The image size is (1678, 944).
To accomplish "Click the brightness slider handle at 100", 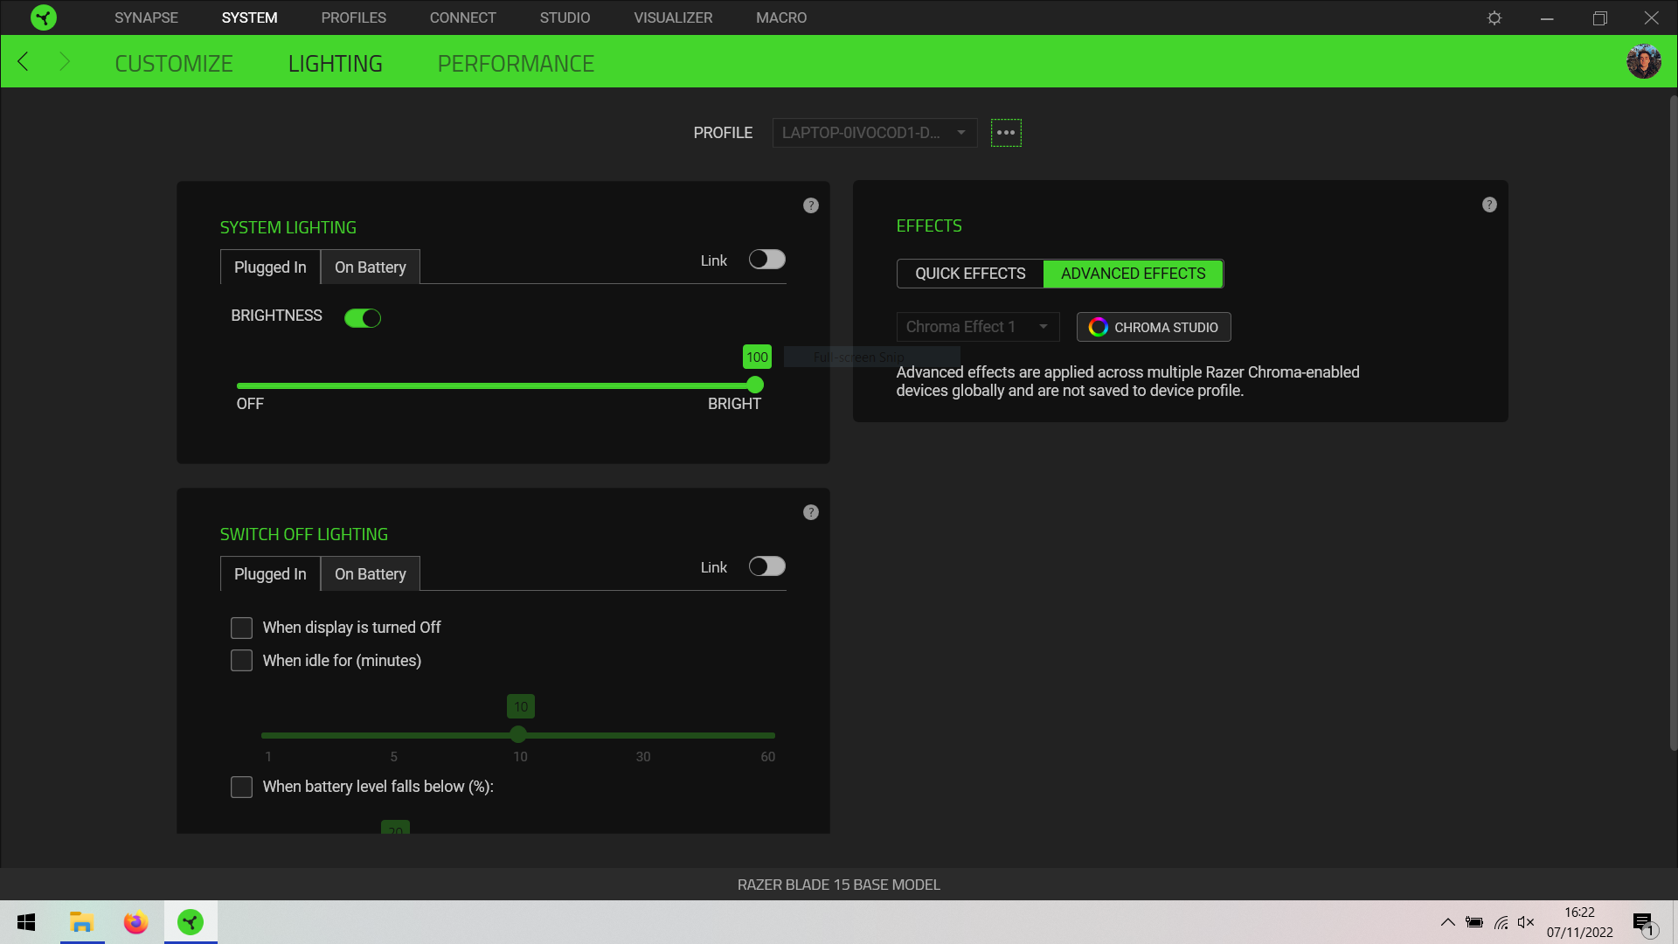I will 753,385.
